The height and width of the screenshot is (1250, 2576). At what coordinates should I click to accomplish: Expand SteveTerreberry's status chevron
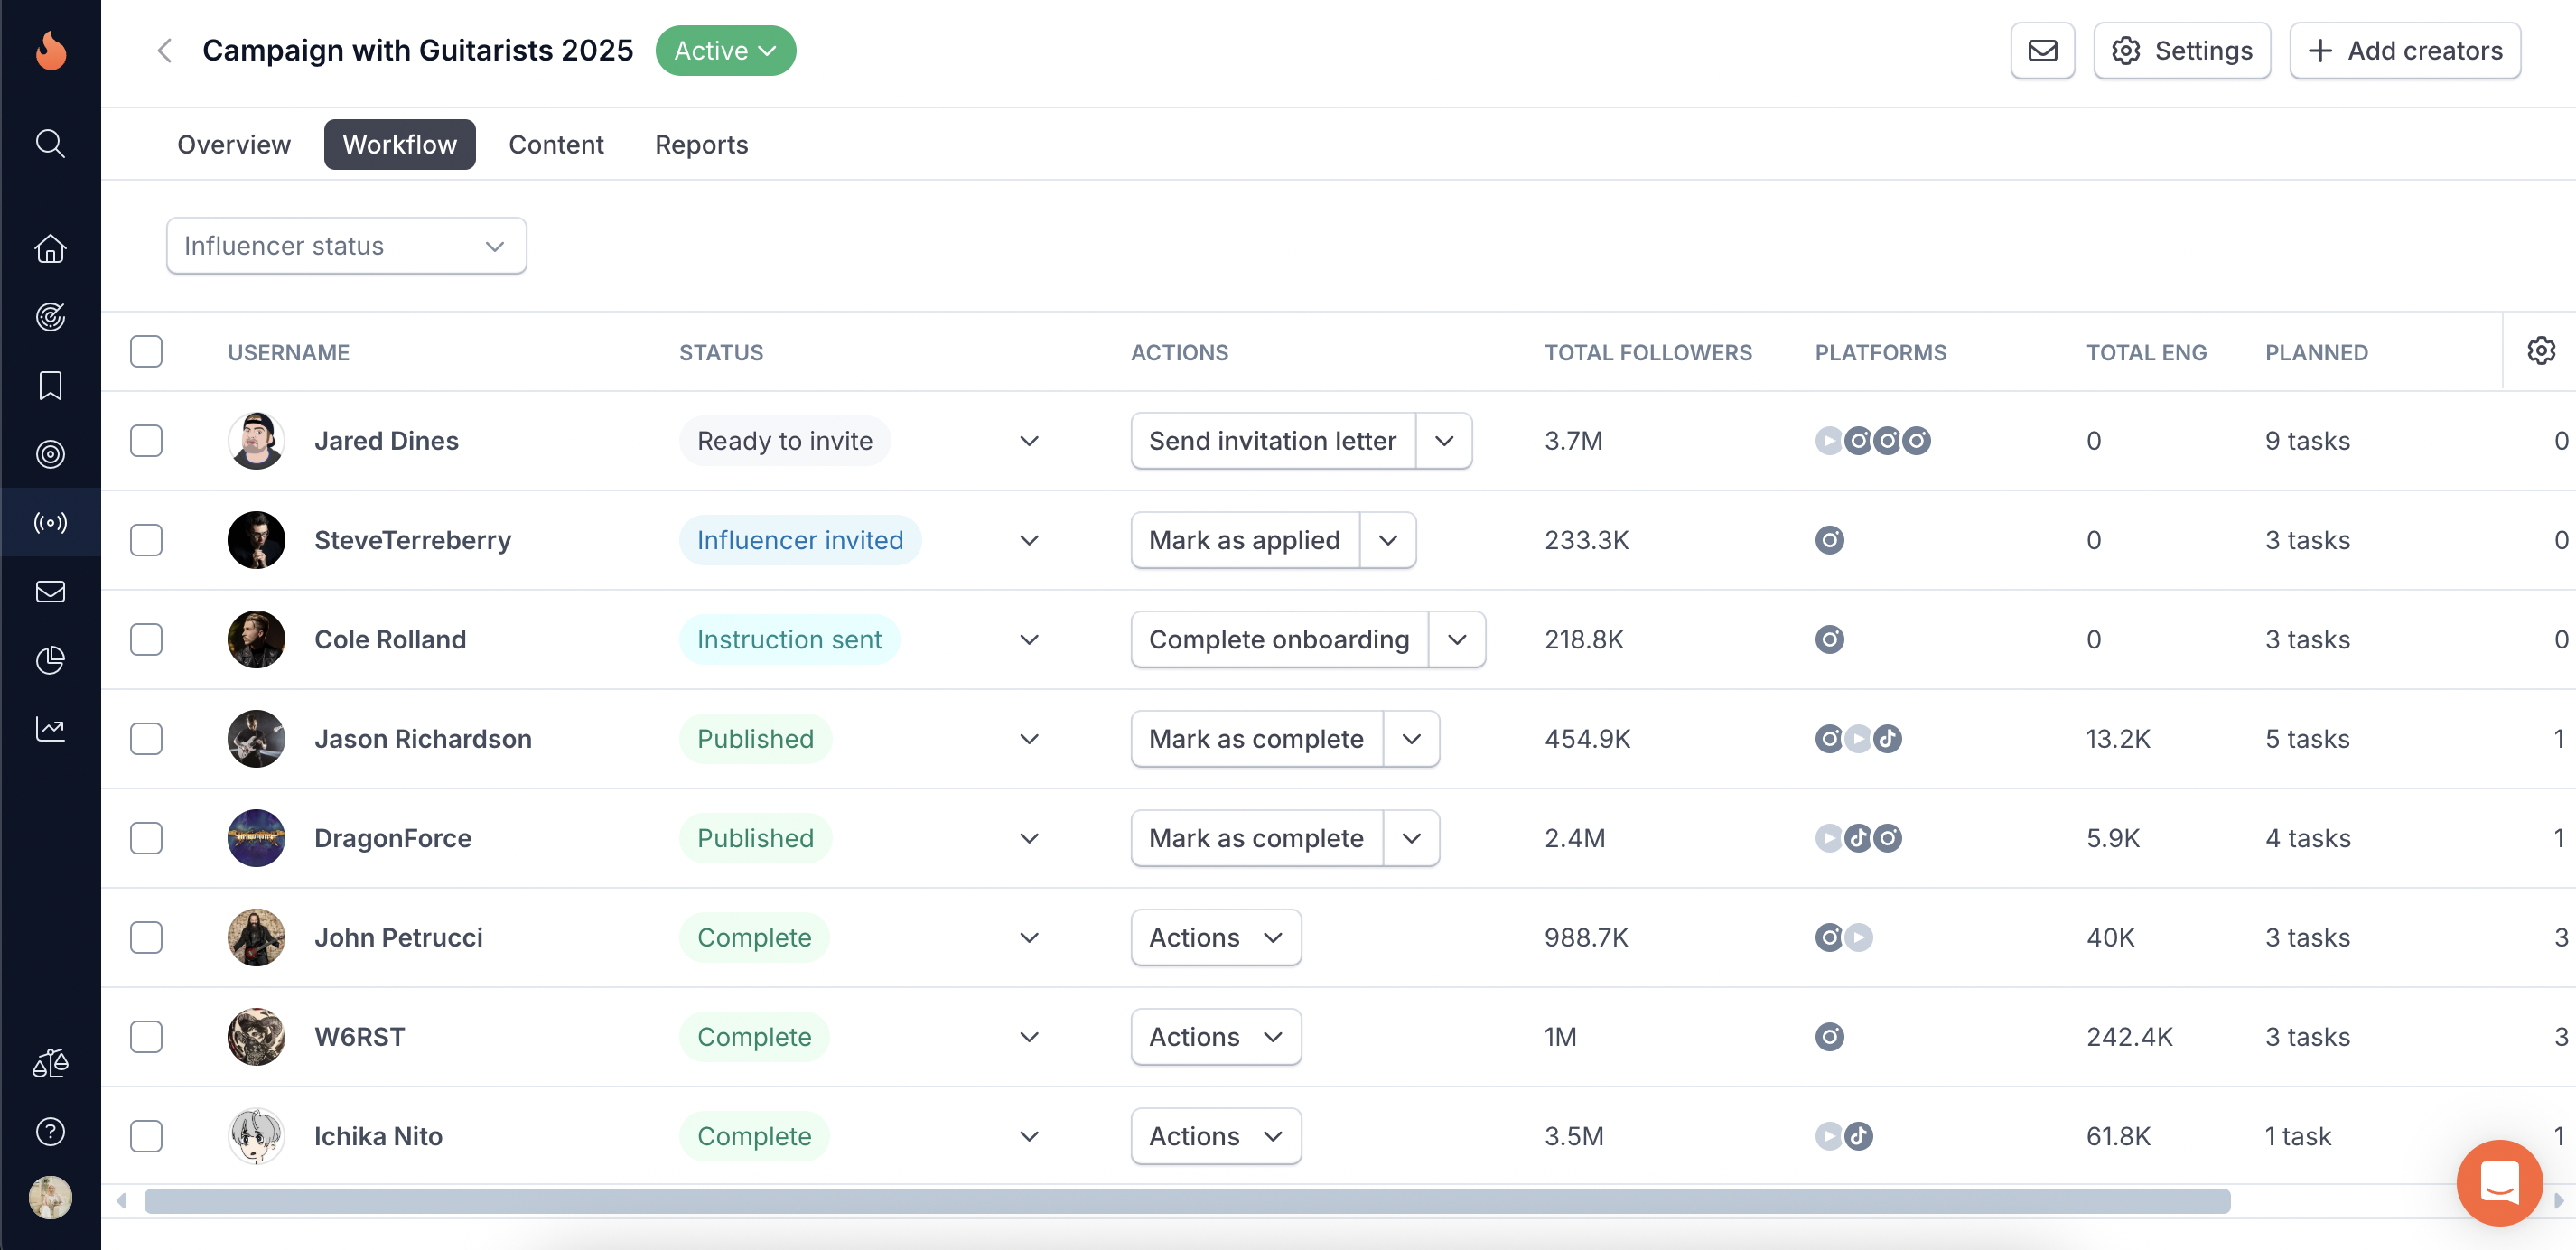point(1028,540)
